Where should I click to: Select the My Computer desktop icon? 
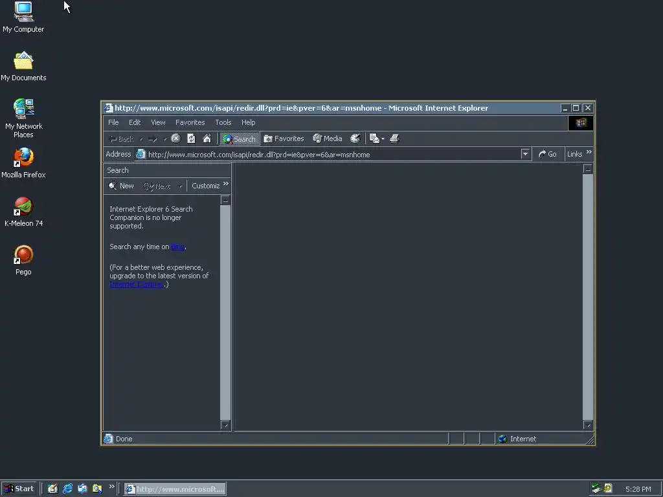pos(23,17)
